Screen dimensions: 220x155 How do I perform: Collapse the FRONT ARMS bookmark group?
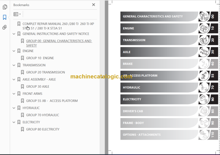(14, 94)
